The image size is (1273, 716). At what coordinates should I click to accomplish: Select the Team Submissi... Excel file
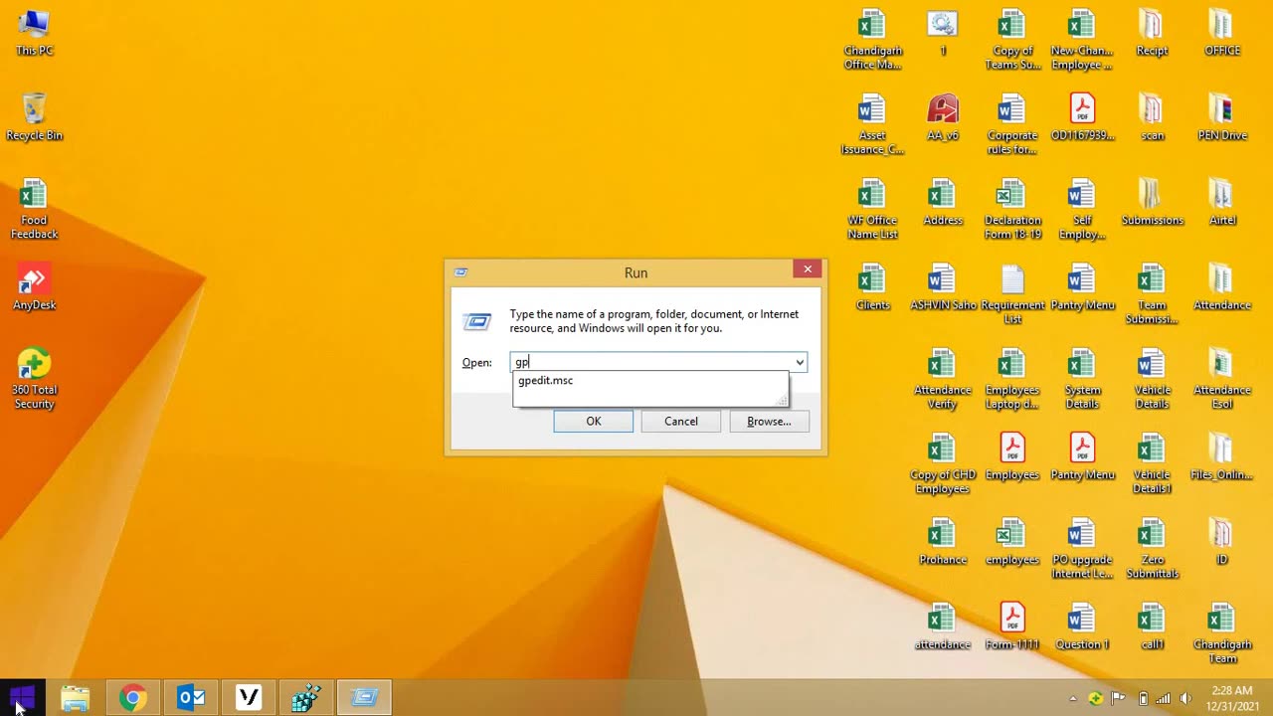[x=1152, y=294]
